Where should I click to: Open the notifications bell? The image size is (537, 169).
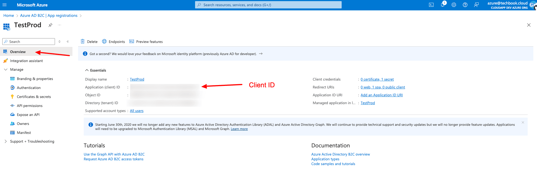[442, 5]
